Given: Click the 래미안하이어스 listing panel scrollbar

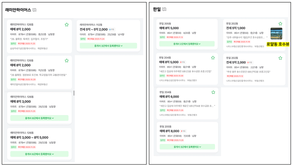Looking at the screenshot, I should [74, 93].
